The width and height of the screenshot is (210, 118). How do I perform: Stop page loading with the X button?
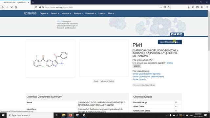(11, 7)
